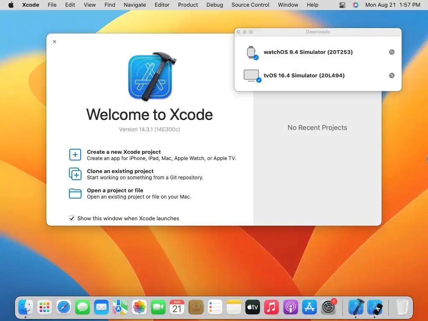Click the Downloads window title bar
Viewport: 428px width, 321px height.
pos(318,32)
